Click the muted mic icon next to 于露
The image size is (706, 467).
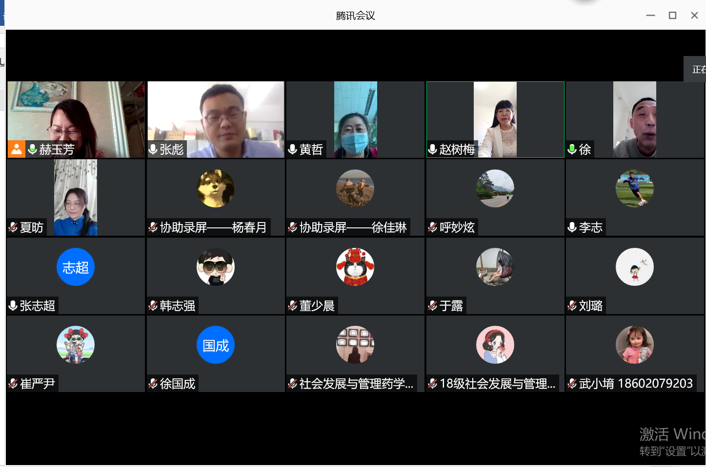point(433,306)
